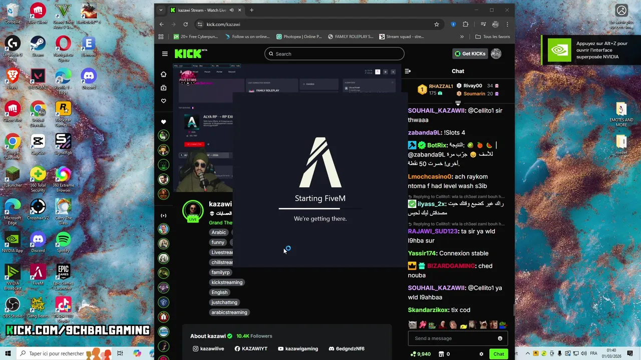Screen dimensions: 641x360
Task: Open the Chrome extensions puzzle icon
Action: pyautogui.click(x=466, y=24)
